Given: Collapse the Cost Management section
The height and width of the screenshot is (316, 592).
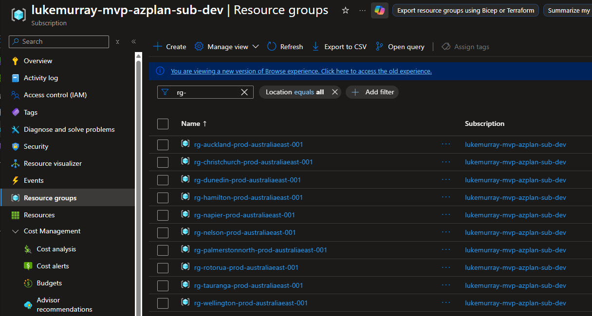Looking at the screenshot, I should [x=15, y=231].
